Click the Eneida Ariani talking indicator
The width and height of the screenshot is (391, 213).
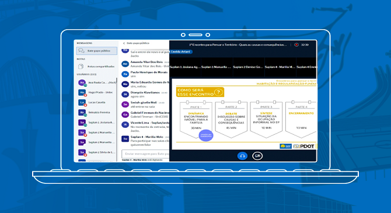point(181,51)
